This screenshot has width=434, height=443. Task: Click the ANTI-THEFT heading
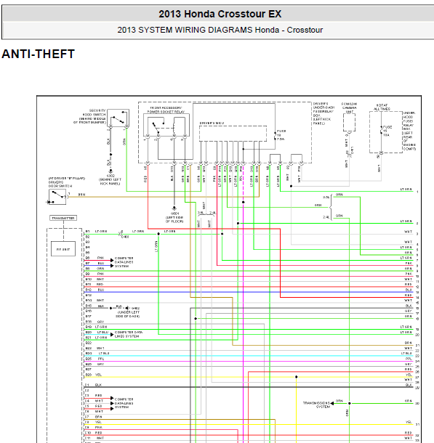click(x=39, y=54)
